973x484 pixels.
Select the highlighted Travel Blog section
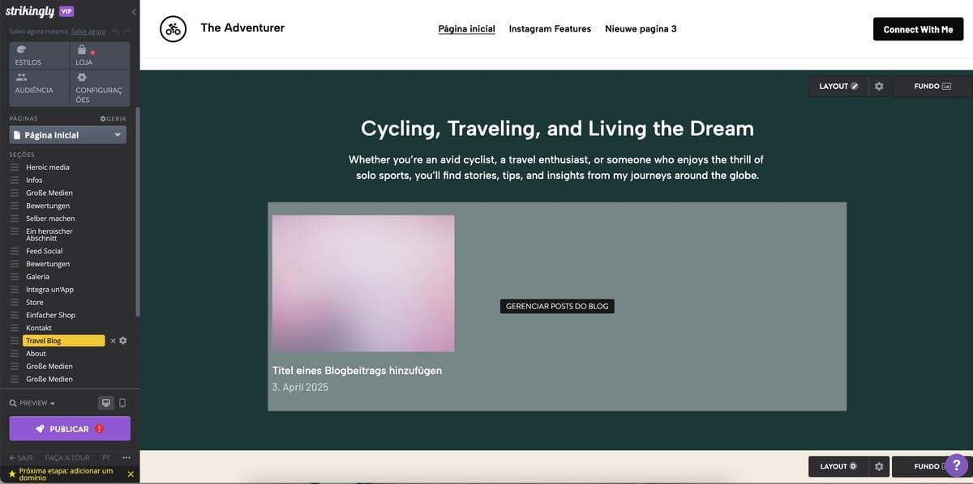tap(64, 341)
